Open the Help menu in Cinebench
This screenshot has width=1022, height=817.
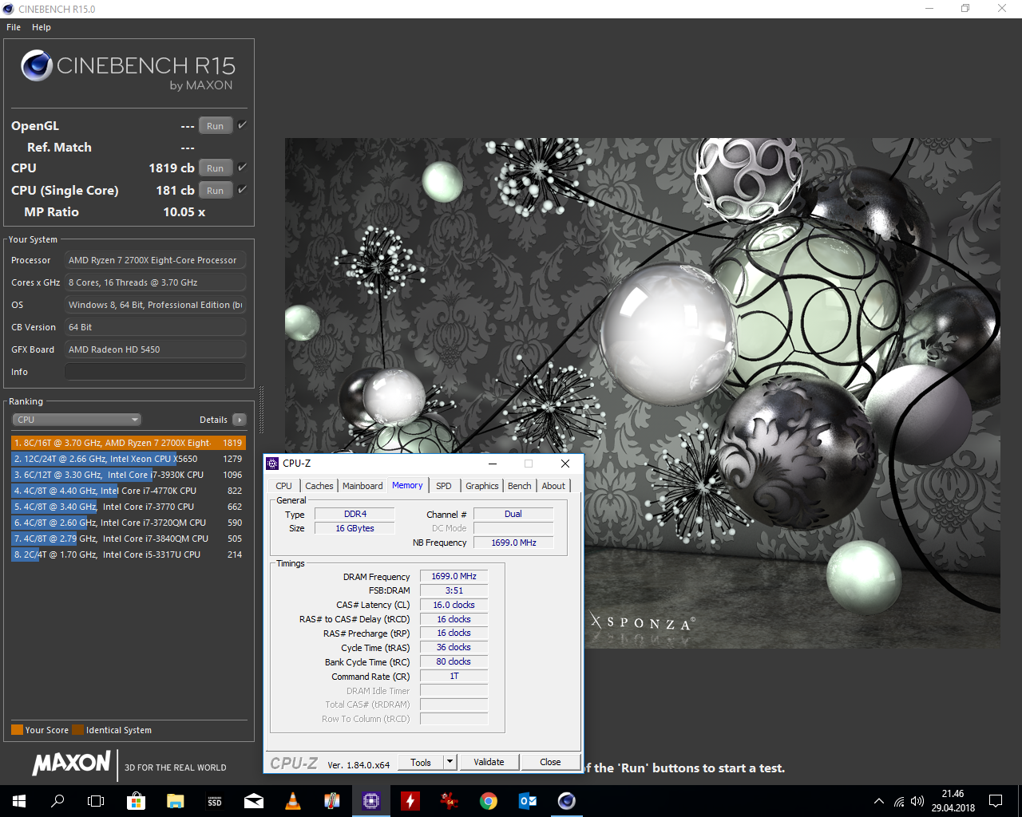(42, 27)
